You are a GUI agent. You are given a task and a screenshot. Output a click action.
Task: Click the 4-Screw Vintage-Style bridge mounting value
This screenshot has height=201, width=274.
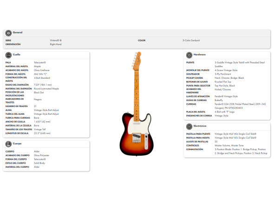226,70
